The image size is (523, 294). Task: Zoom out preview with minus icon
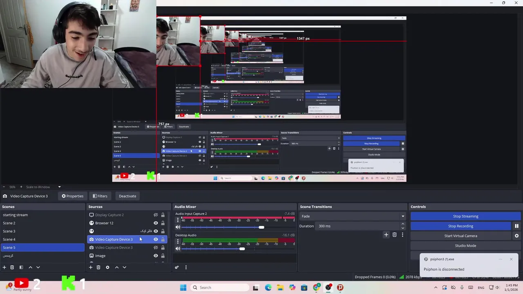(x=5, y=187)
